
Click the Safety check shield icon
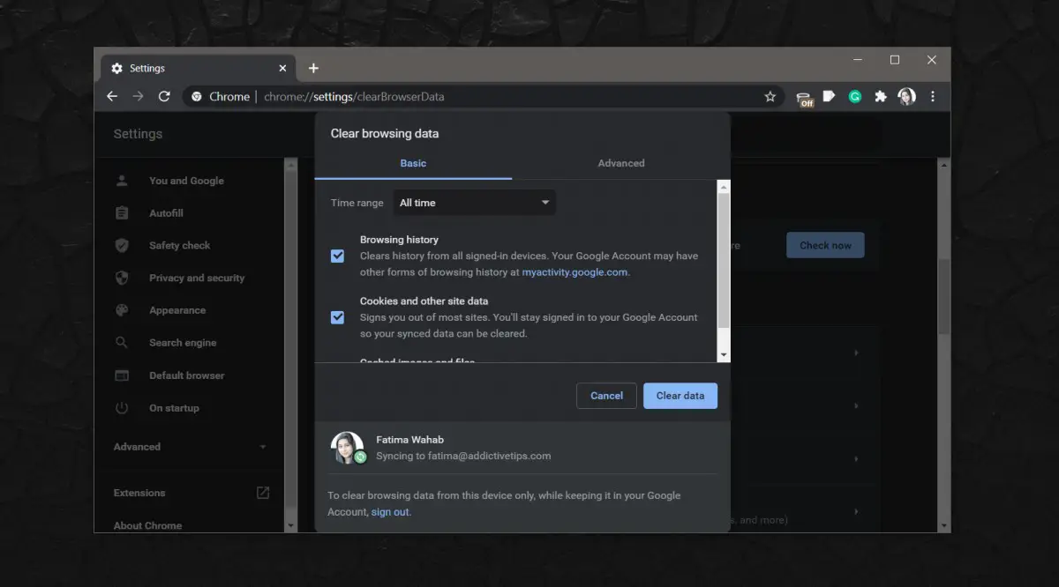(122, 245)
